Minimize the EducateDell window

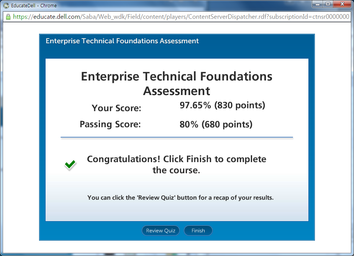316,4
